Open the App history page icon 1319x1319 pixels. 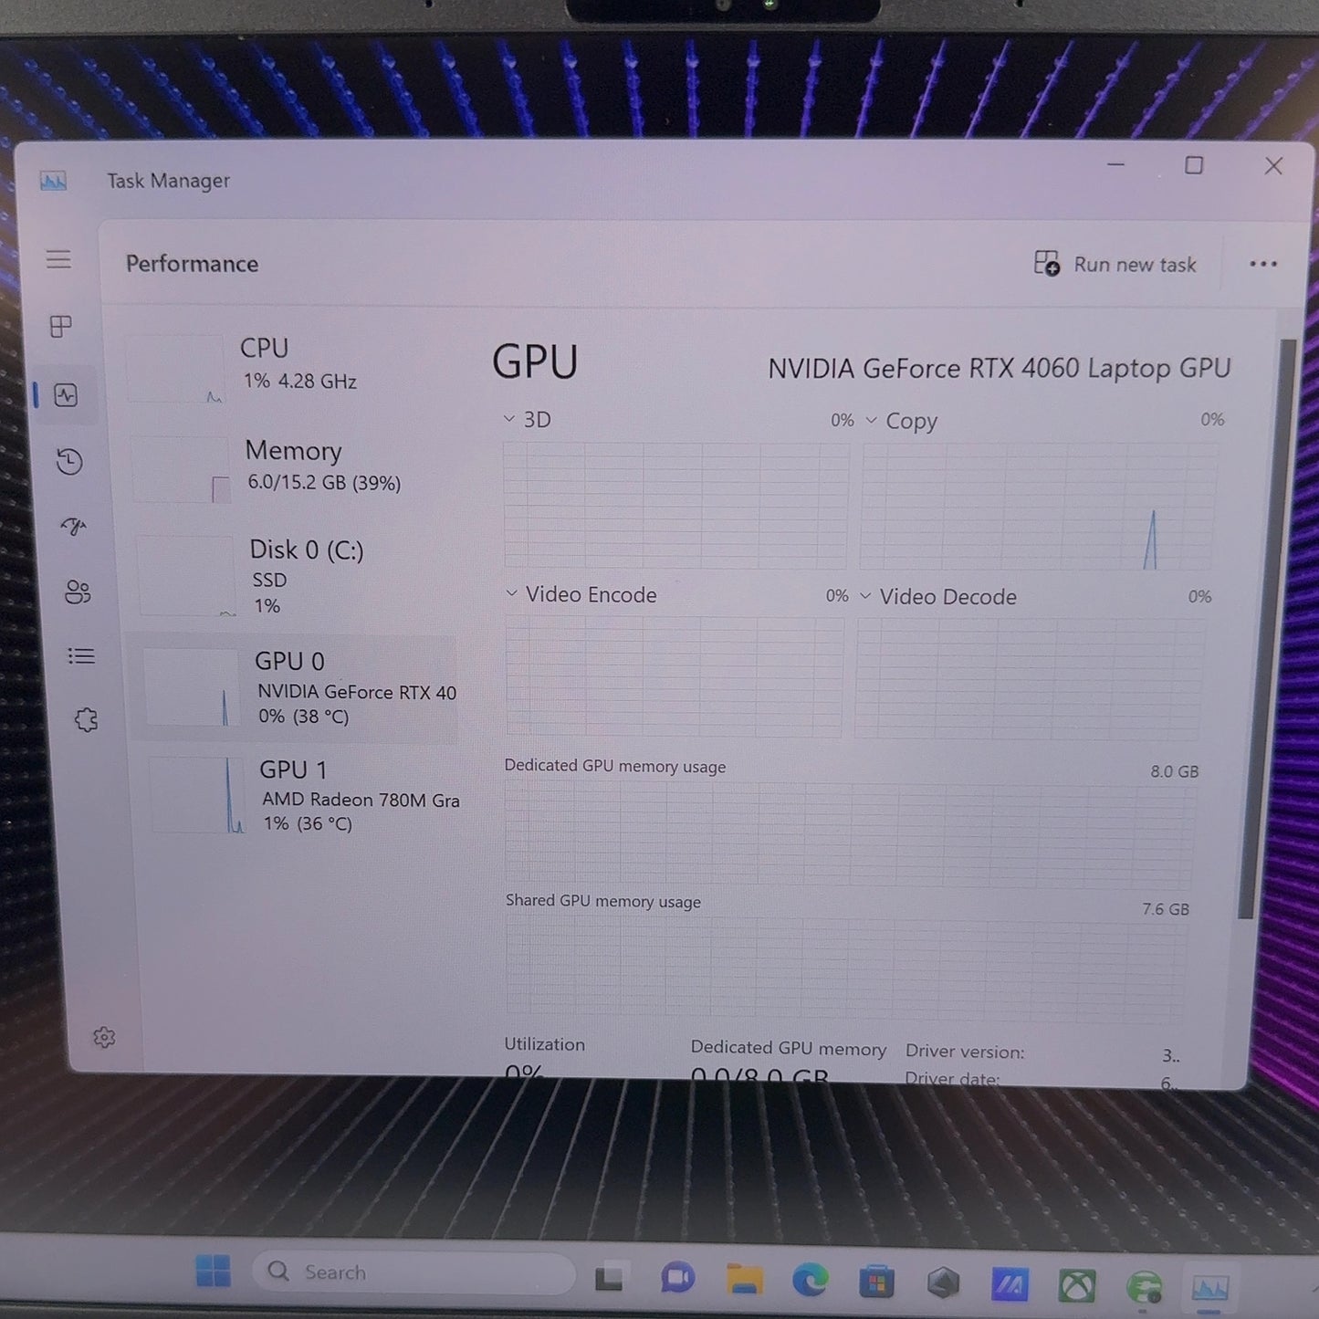pos(69,461)
